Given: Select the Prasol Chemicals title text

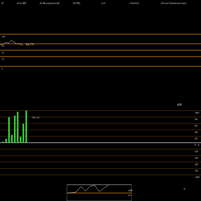Looking at the screenshot, I should (x=173, y=3).
